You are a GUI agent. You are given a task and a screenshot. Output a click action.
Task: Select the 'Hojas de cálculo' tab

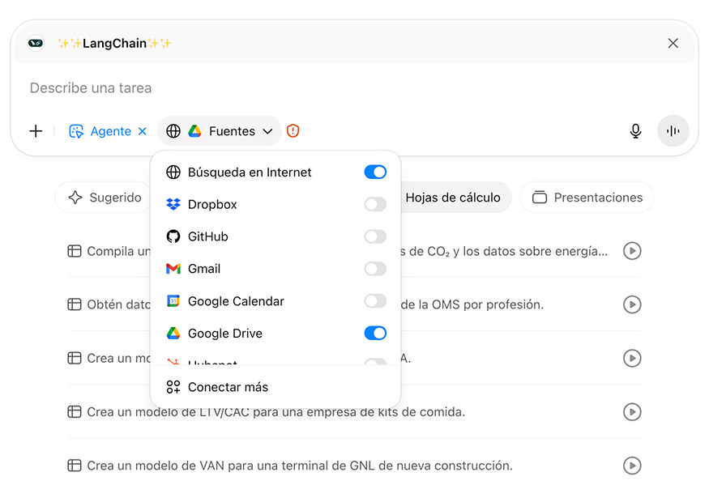coord(453,198)
